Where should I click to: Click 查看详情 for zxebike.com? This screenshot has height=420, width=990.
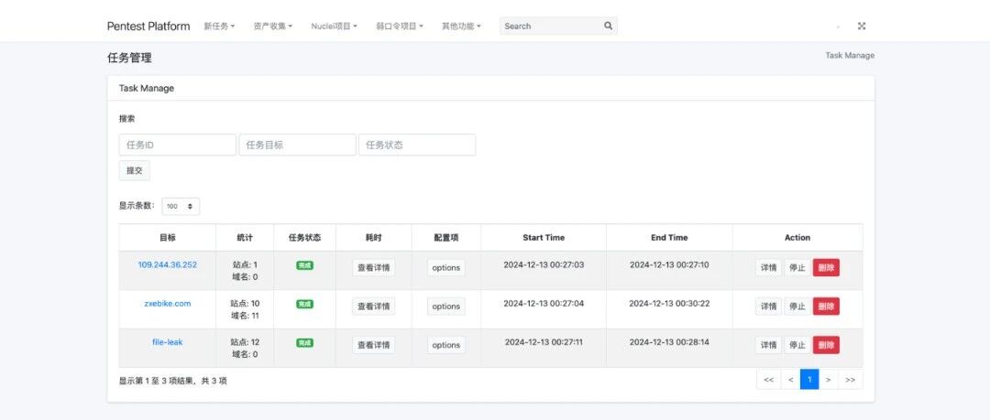[x=374, y=306]
